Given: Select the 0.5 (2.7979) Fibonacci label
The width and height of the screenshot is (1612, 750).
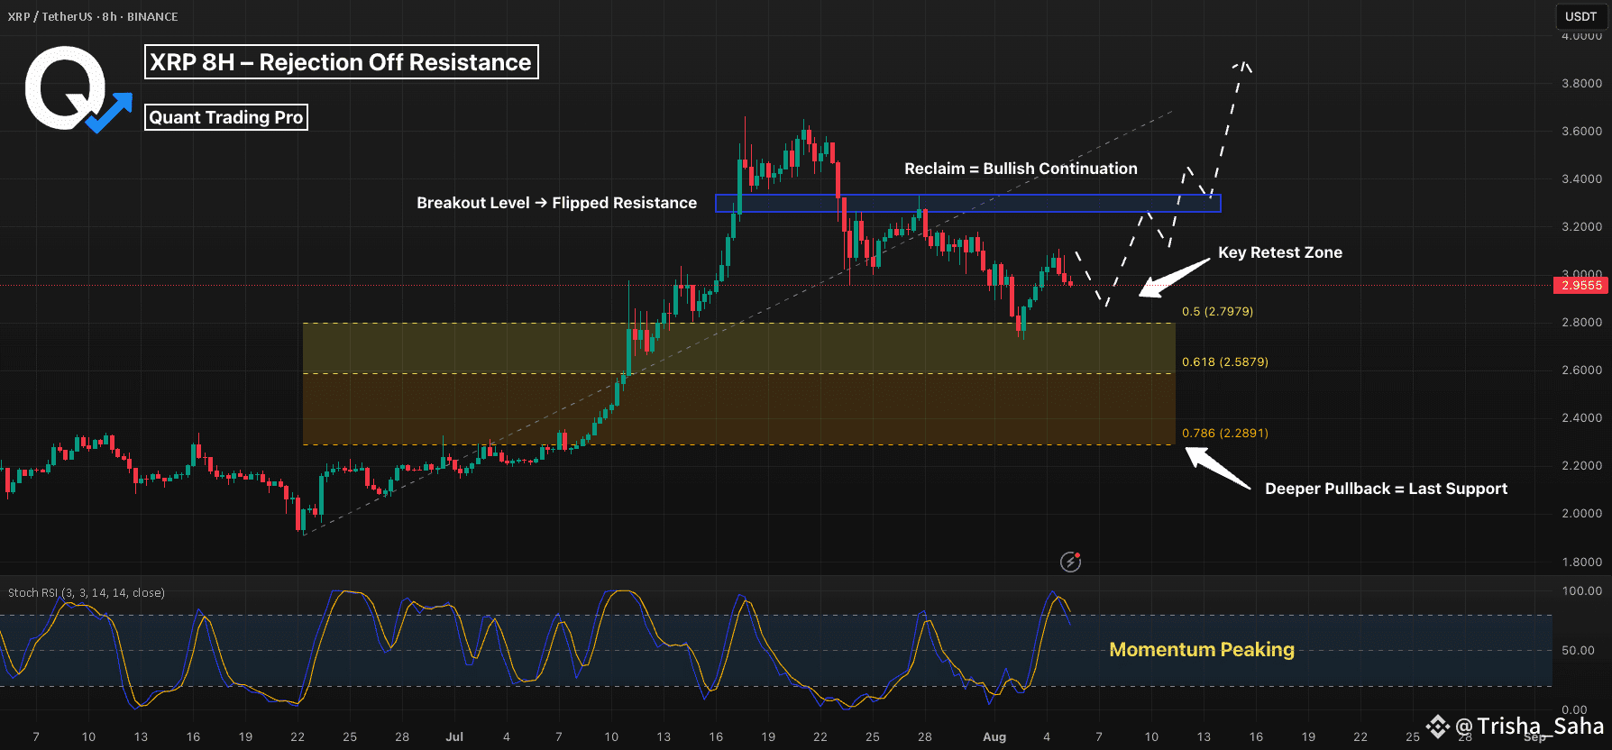Looking at the screenshot, I should (x=1217, y=311).
